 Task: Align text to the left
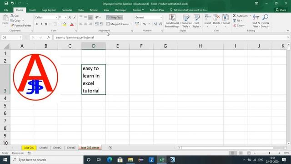(x=81, y=24)
